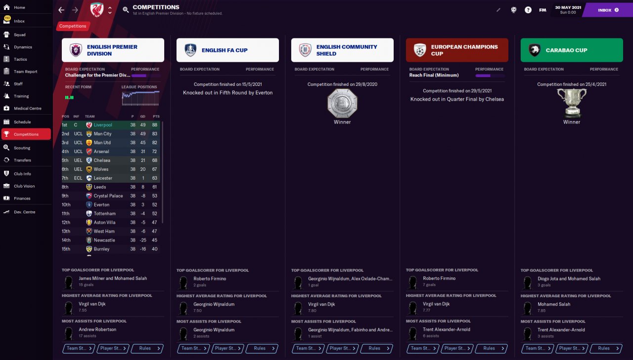Open the Schedule calendar icon in sidebar
633x360 pixels.
[6, 122]
